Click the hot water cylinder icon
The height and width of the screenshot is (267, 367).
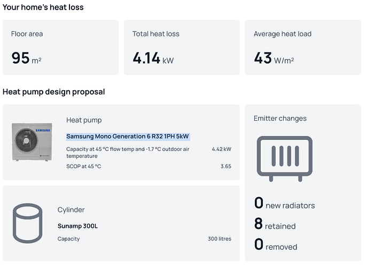tap(27, 223)
